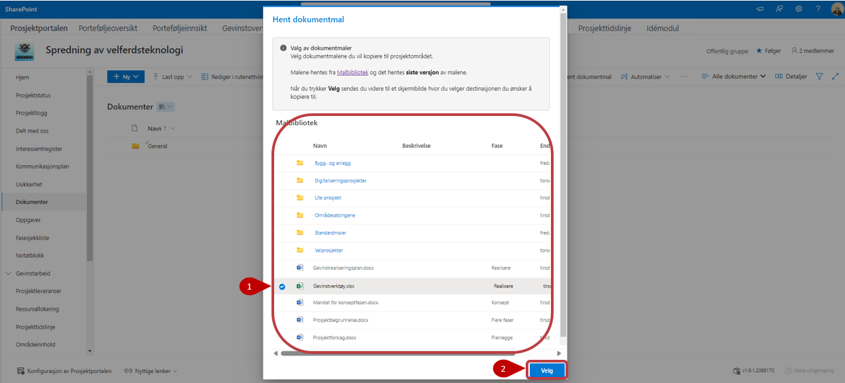Open the Nyttige lenker dropdown

tap(151, 371)
